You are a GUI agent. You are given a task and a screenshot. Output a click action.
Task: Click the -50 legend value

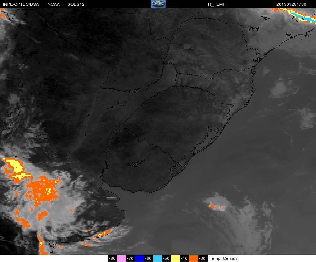click(167, 258)
